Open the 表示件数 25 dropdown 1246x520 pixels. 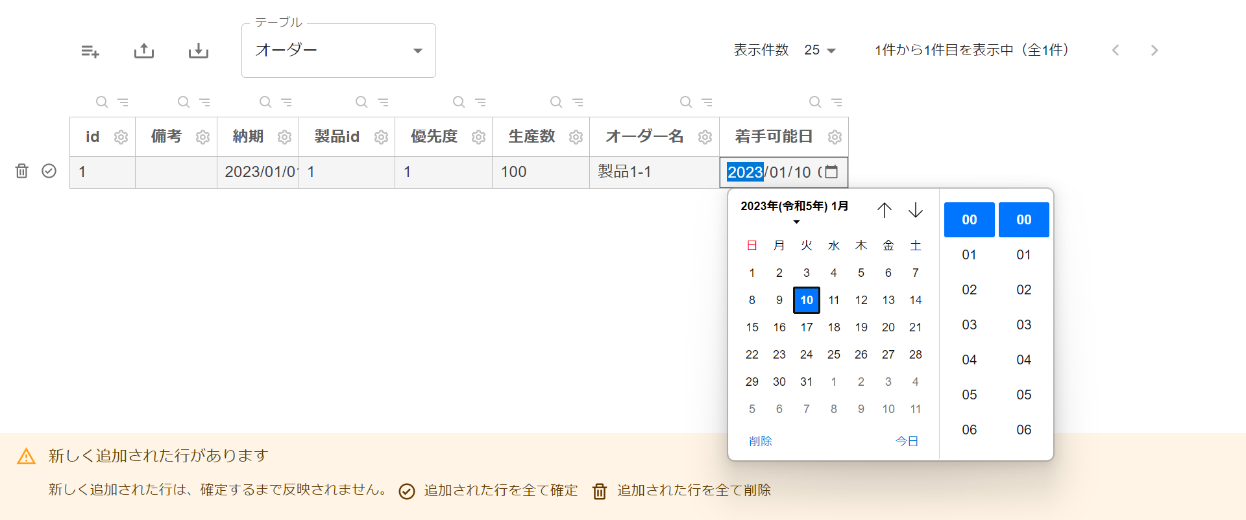[x=820, y=50]
